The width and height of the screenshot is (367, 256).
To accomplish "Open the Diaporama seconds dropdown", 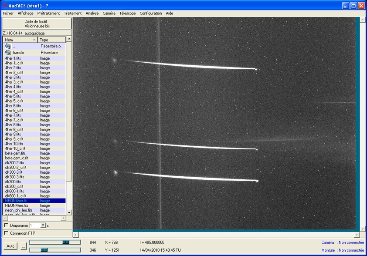I will (43, 226).
